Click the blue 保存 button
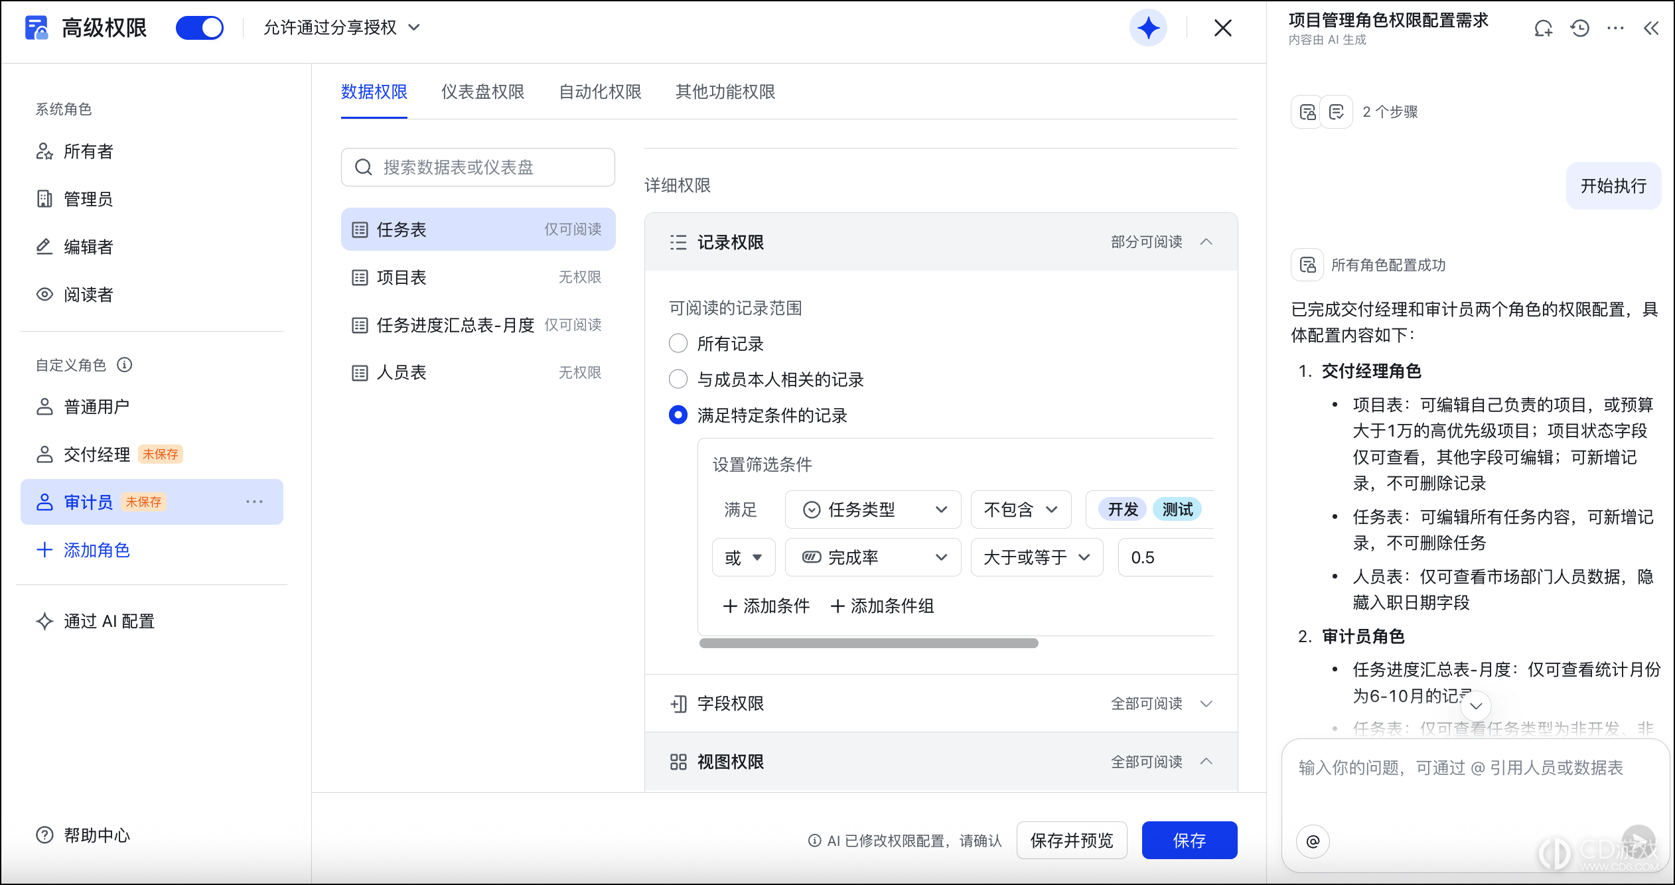1675x885 pixels. (1189, 841)
